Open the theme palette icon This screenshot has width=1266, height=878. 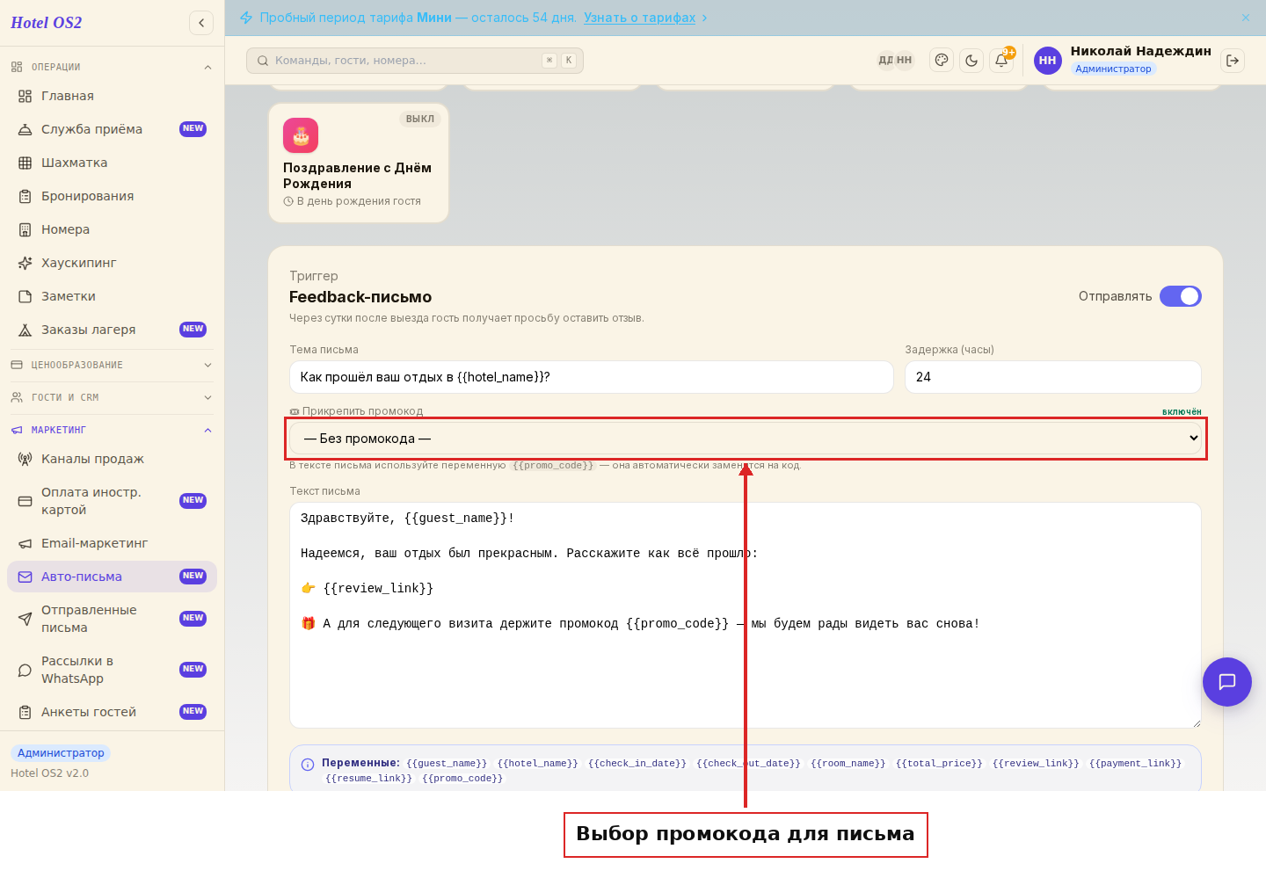pyautogui.click(x=942, y=61)
